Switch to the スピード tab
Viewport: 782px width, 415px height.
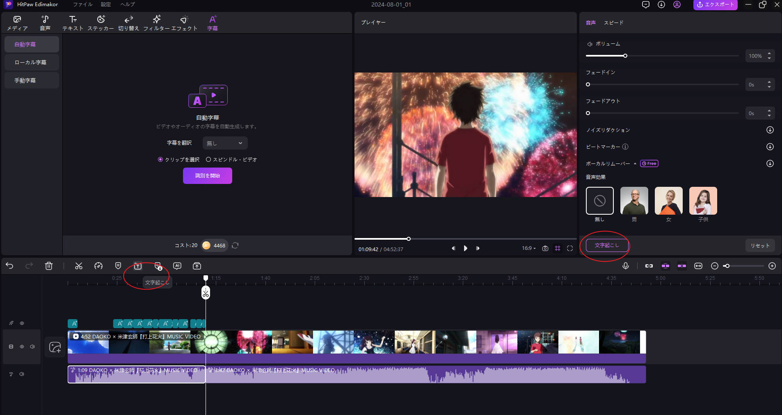click(613, 23)
